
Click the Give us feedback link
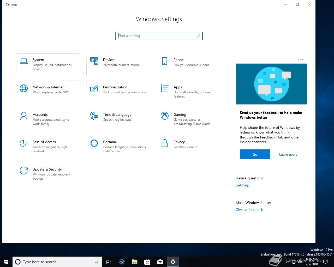[x=249, y=210]
